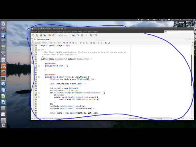
Task: Collapse the start() method fold
Action: [39, 77]
